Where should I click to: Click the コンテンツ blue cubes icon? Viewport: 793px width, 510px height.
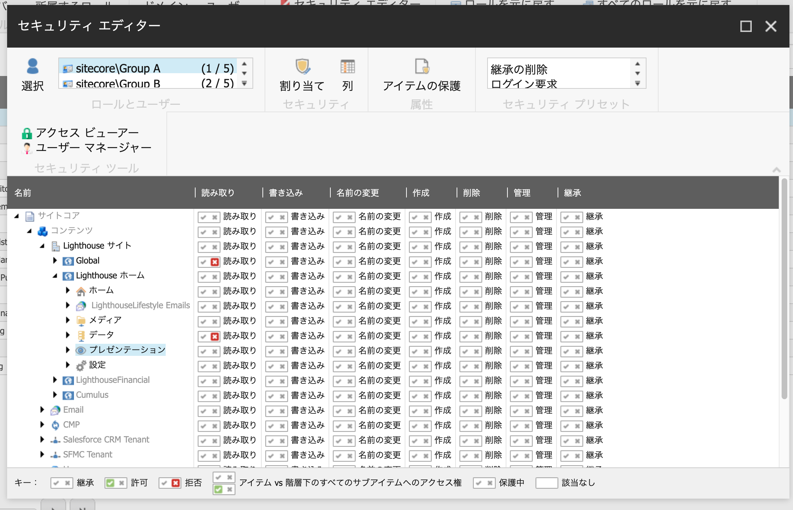[x=43, y=231]
